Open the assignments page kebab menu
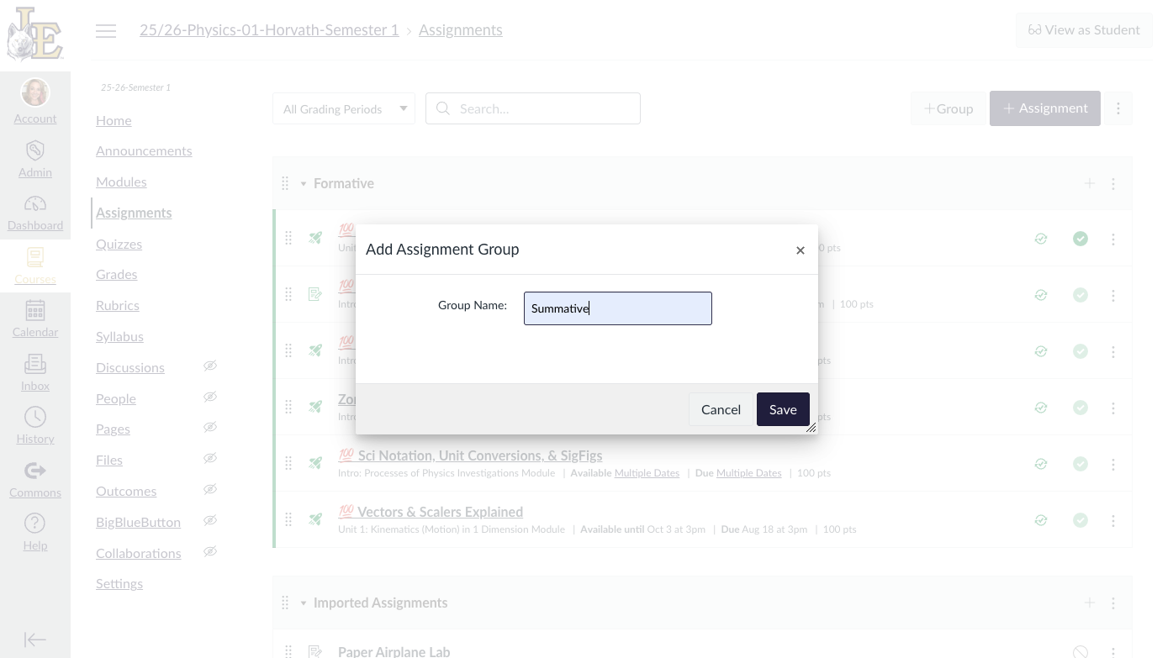The image size is (1173, 658). point(1118,108)
